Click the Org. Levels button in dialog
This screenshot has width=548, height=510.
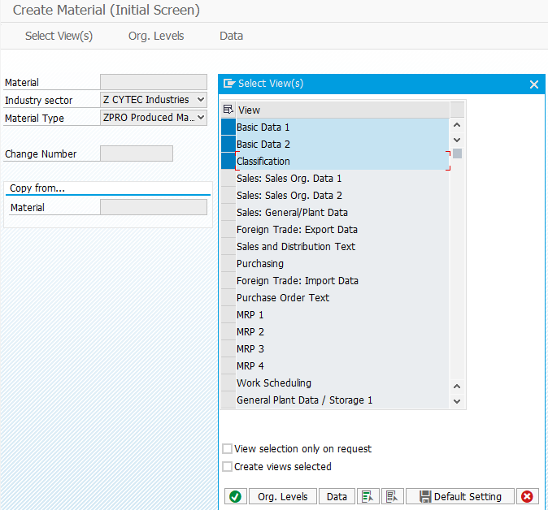pyautogui.click(x=283, y=496)
